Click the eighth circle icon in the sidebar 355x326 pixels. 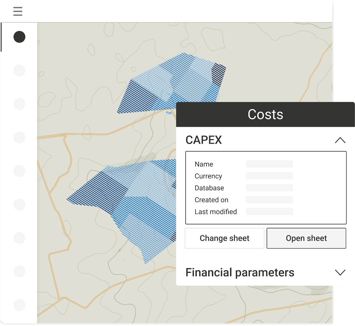tap(20, 271)
